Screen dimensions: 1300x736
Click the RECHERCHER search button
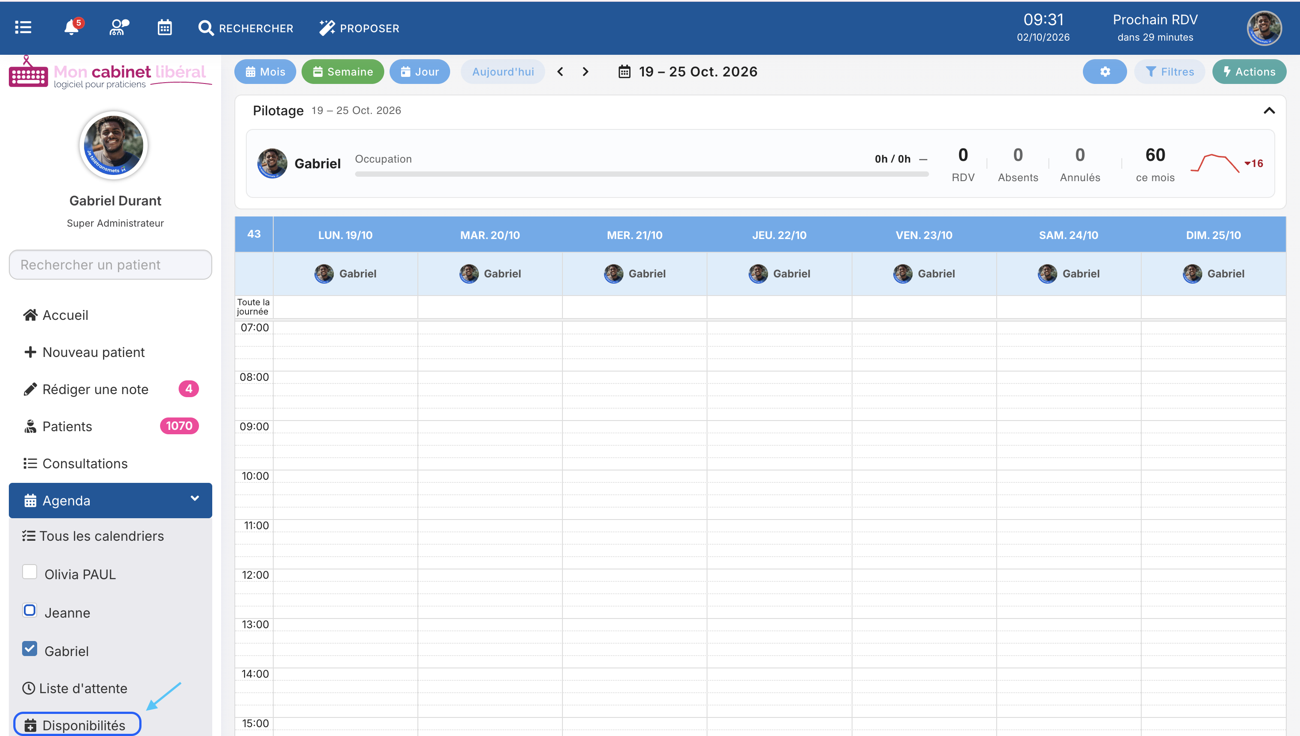click(246, 28)
